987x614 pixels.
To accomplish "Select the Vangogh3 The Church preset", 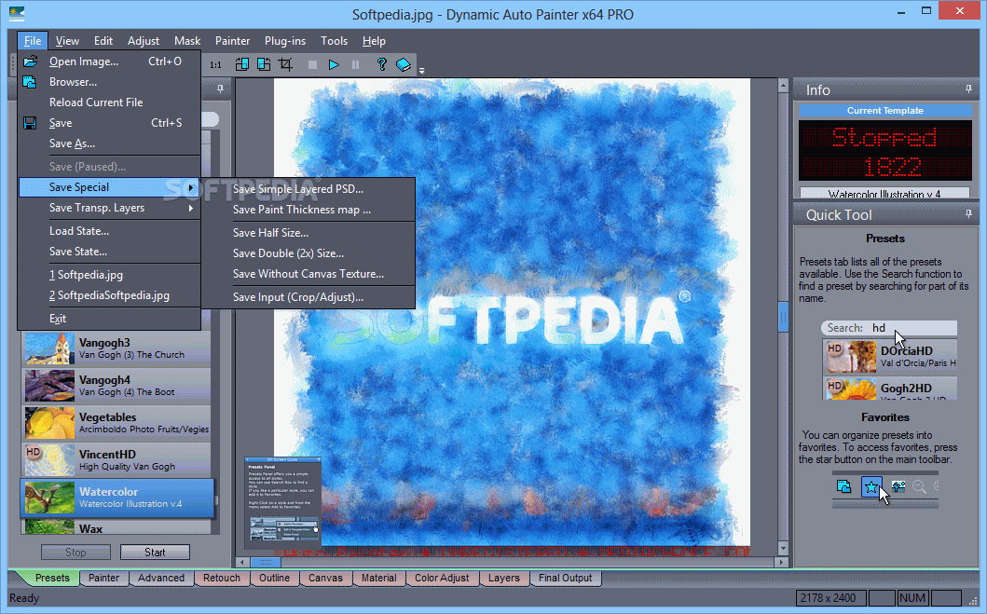I will pyautogui.click(x=117, y=348).
